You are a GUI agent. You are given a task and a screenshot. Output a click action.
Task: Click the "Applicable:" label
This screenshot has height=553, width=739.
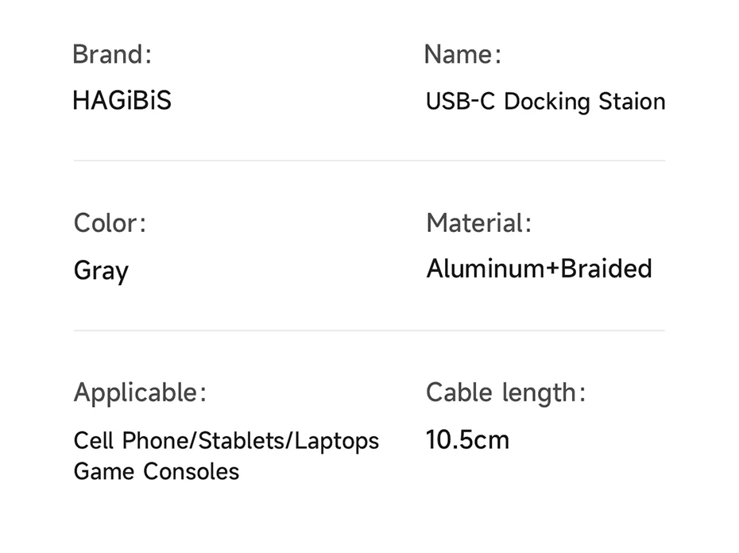pyautogui.click(x=140, y=393)
